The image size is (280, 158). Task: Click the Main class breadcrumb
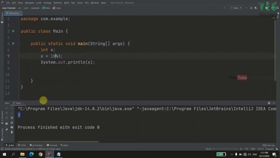(x=46, y=8)
